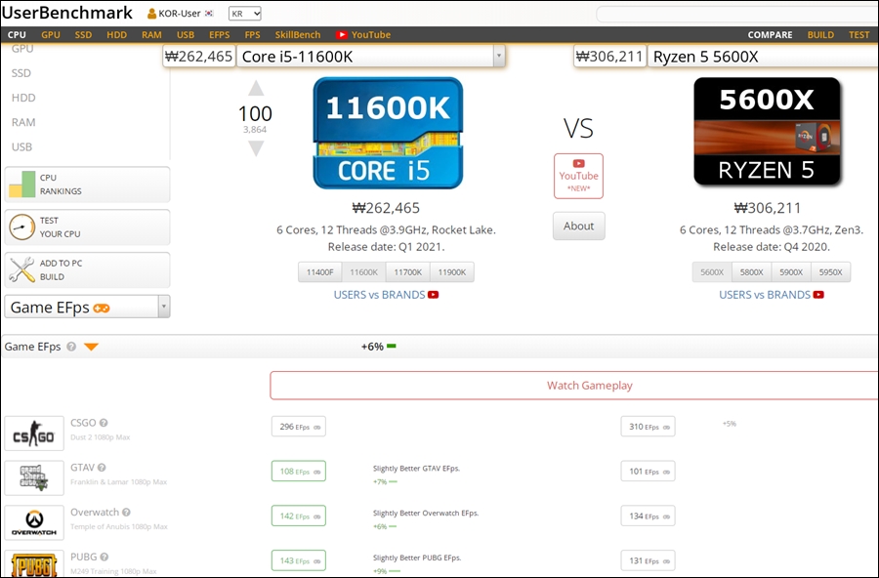
Task: Select the 11700K variant button
Action: (x=408, y=271)
